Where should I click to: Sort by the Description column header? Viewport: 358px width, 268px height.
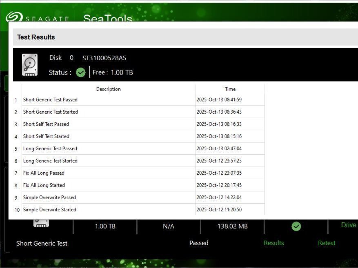[x=108, y=89]
